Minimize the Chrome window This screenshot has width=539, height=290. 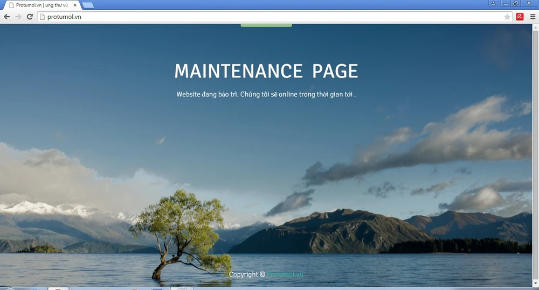tap(506, 3)
